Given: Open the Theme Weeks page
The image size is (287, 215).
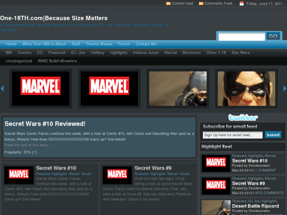Looking at the screenshot, I should coord(99,44).
